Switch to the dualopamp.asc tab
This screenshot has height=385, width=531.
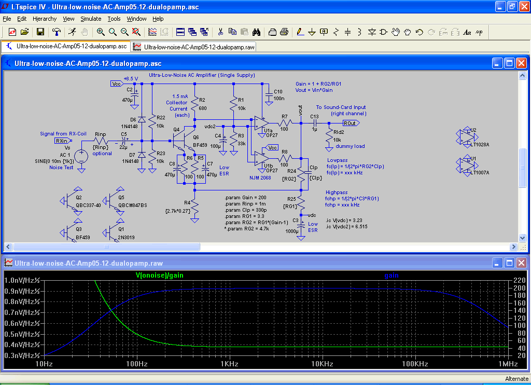coord(66,46)
